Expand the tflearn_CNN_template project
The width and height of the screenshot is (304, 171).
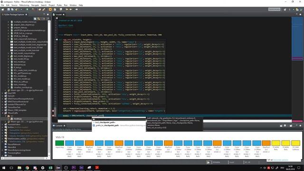tap(2, 110)
